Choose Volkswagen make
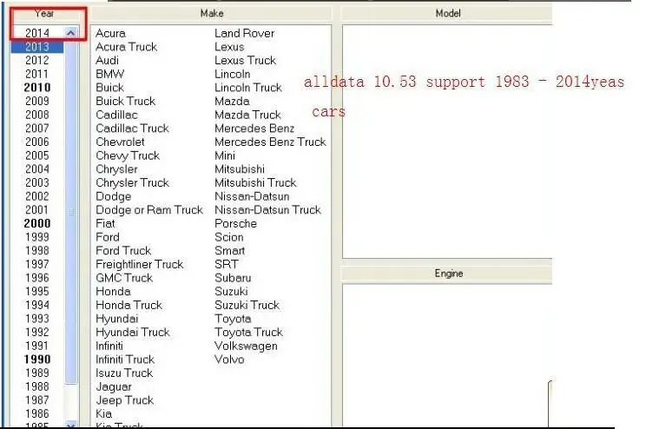Screen dimensions: 646x429 click(x=246, y=346)
